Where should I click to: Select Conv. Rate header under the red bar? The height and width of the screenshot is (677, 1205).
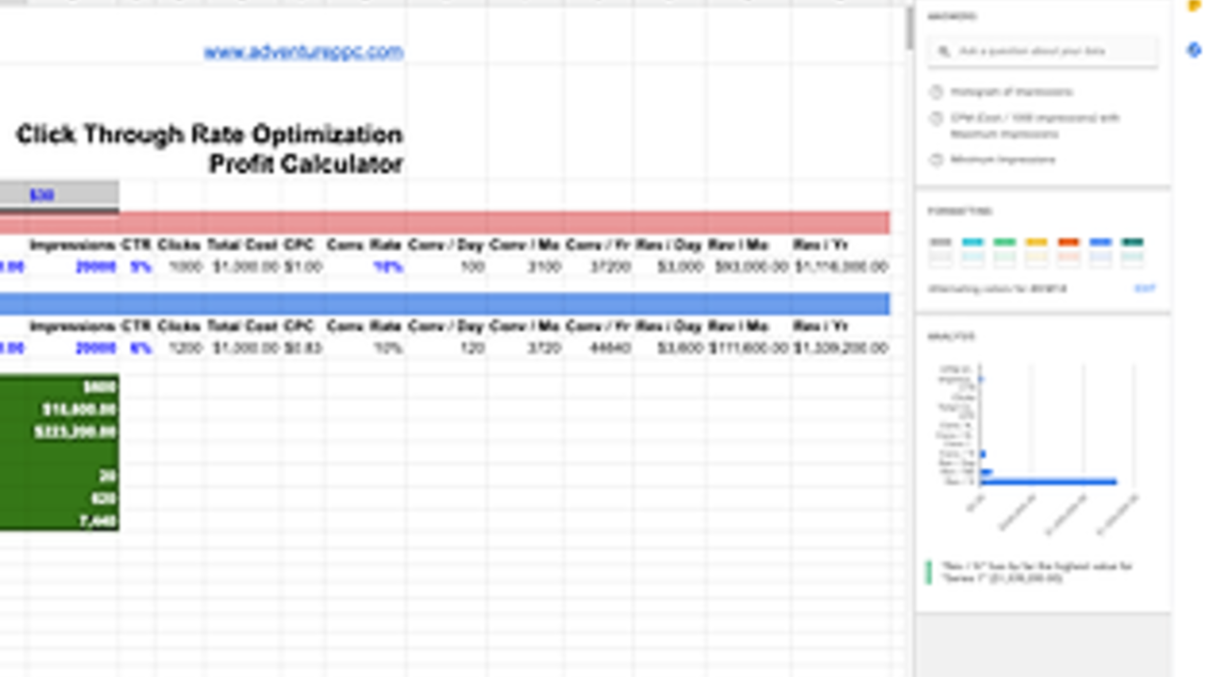click(x=365, y=245)
